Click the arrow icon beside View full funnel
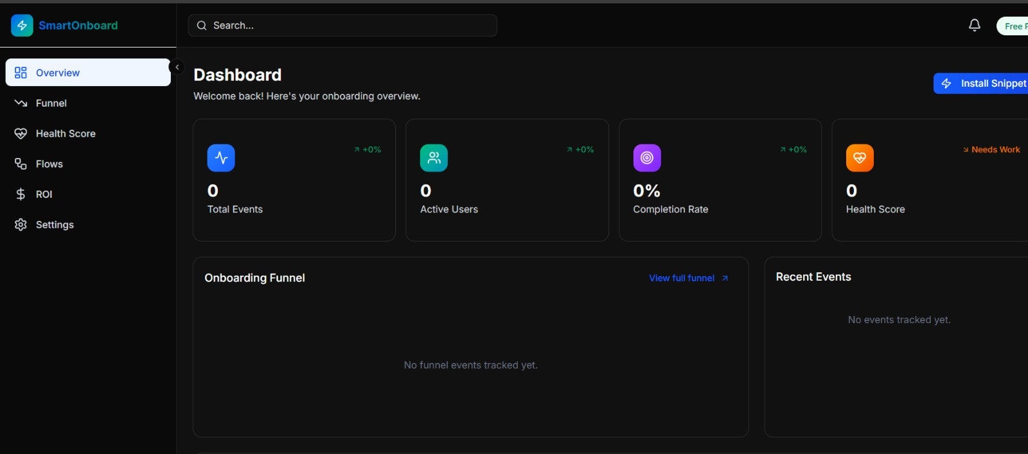 [x=725, y=278]
